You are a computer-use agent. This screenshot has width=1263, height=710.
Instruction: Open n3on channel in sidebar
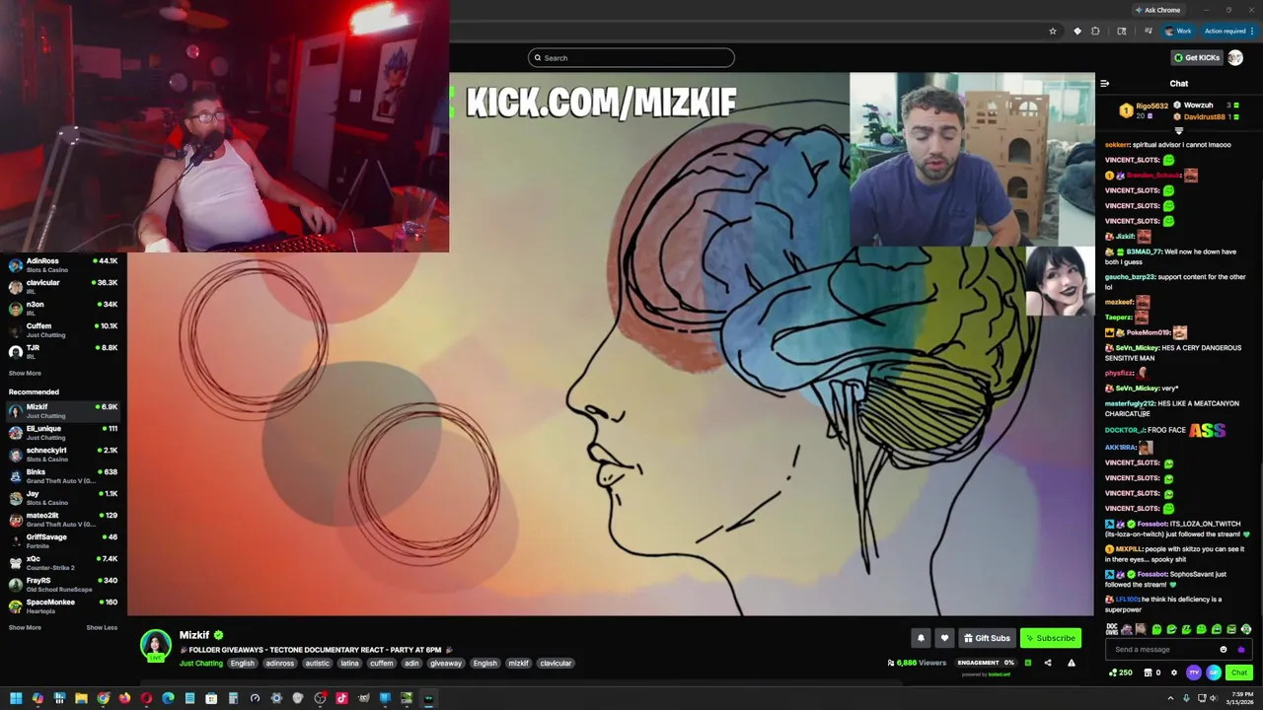pyautogui.click(x=63, y=309)
